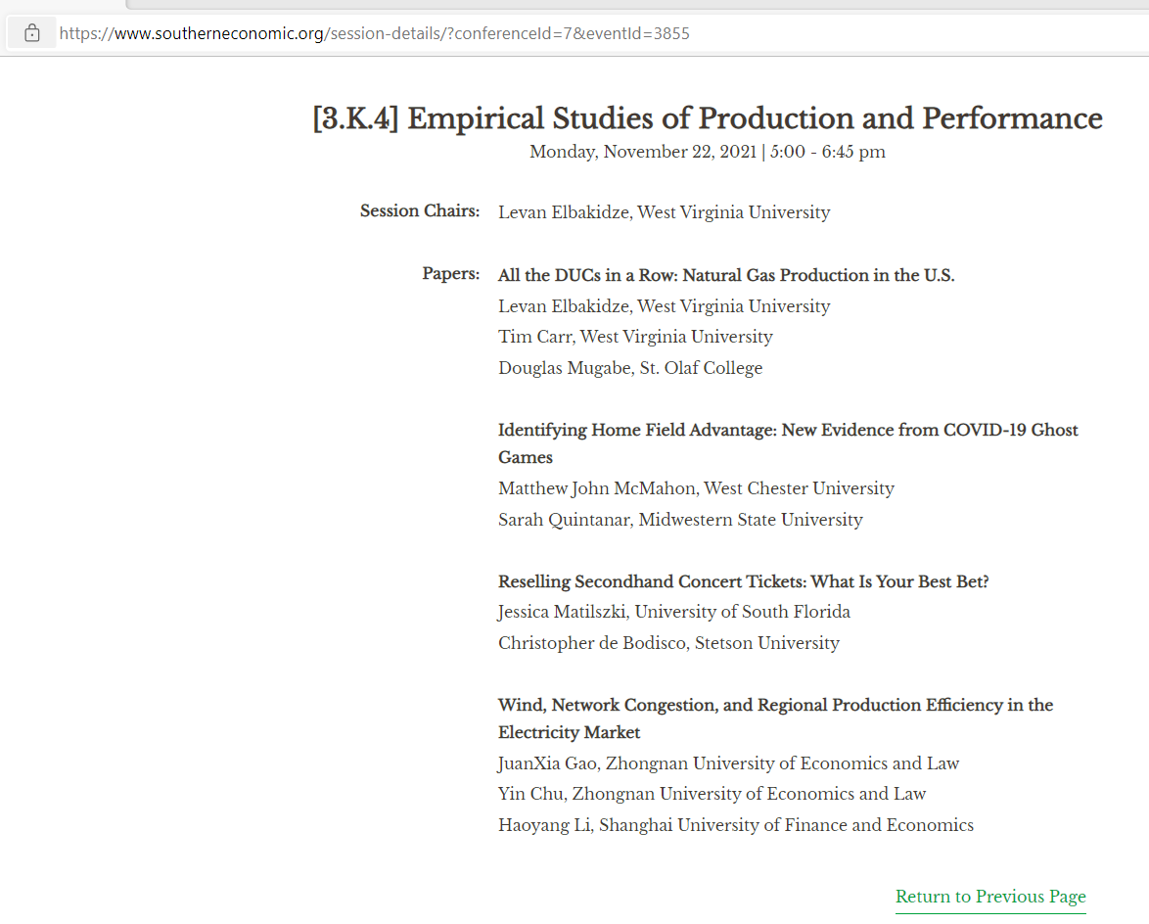
Task: Click the site security lock icon
Action: pos(32,33)
